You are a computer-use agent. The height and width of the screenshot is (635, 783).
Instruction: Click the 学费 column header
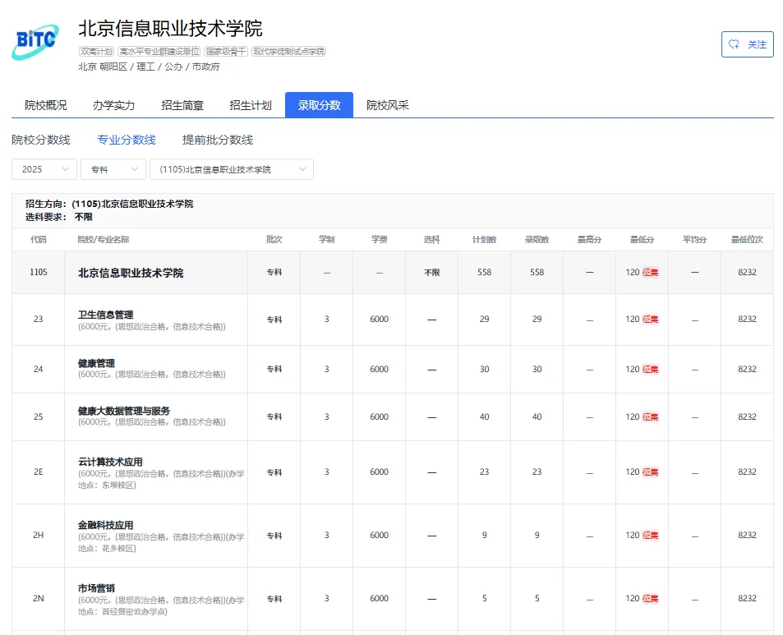[x=379, y=240]
